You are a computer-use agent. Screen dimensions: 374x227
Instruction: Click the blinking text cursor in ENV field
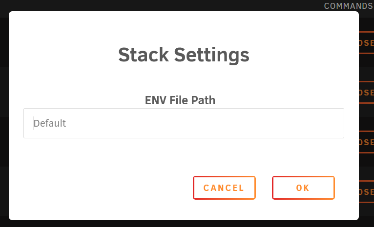coord(34,123)
